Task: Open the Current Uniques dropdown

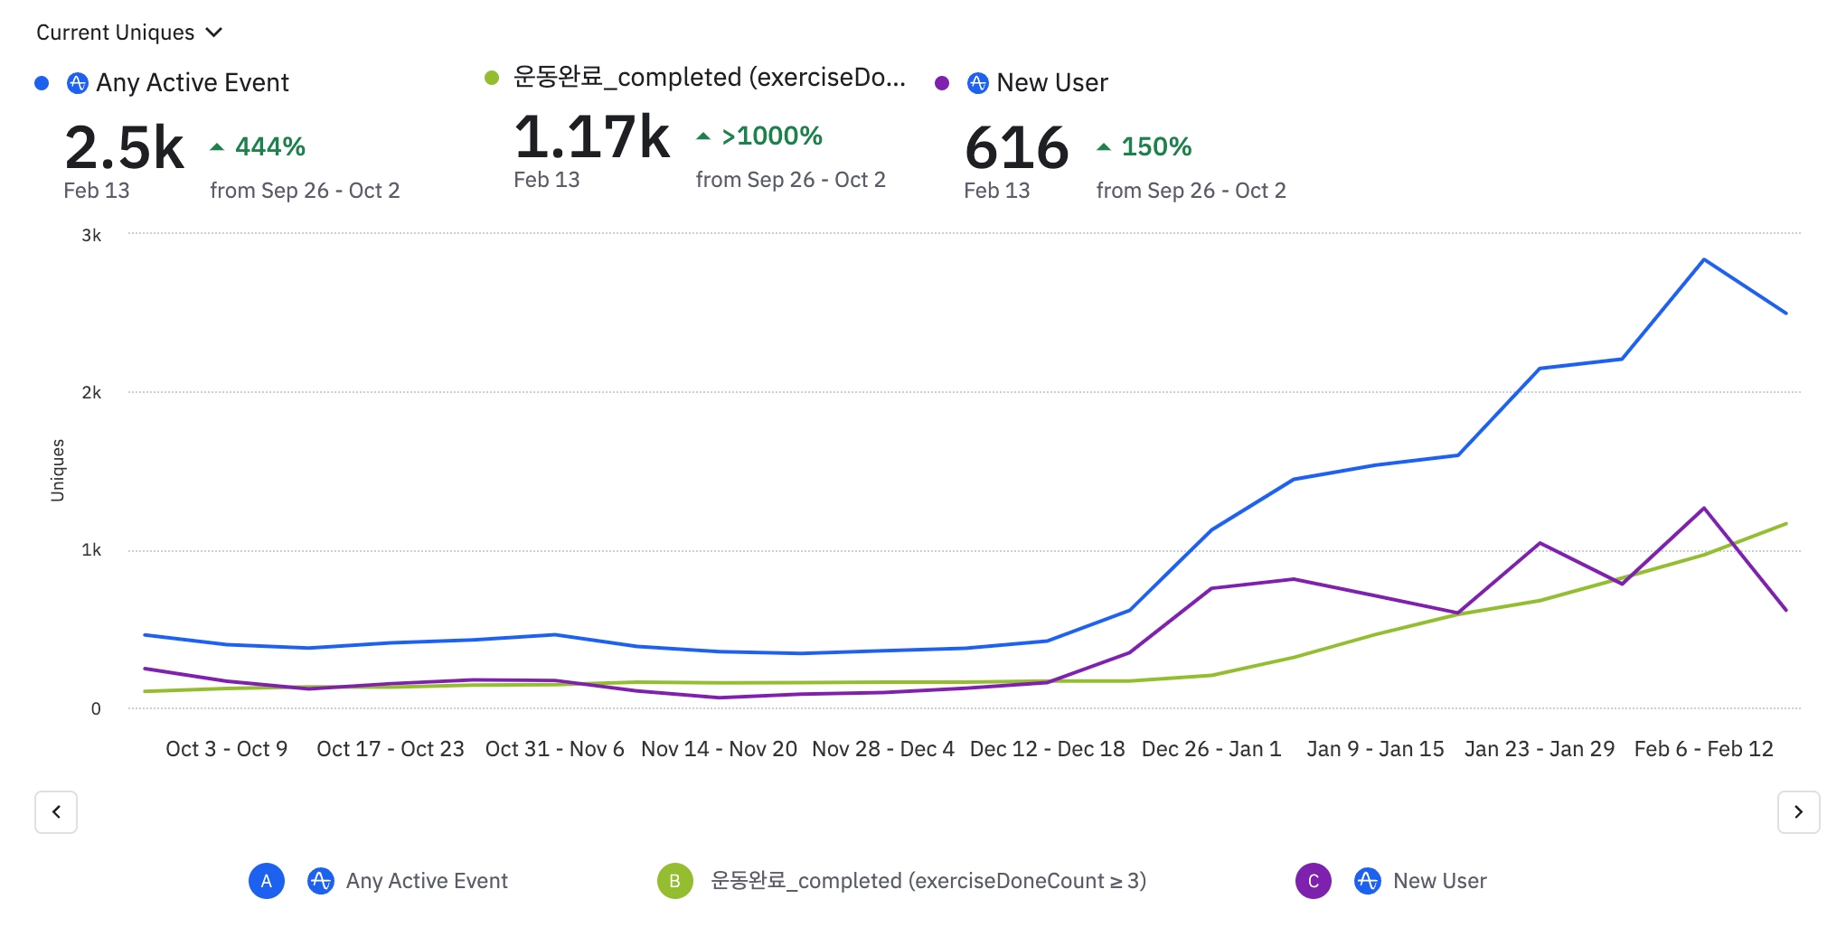Action: [x=128, y=33]
